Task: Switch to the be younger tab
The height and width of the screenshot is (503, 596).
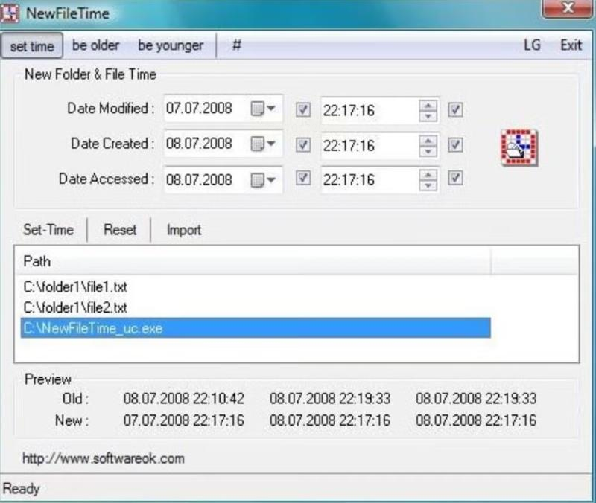Action: point(171,45)
